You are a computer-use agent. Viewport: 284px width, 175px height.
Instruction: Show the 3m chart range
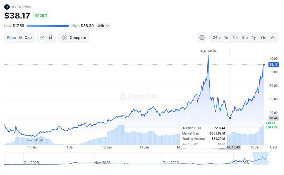pos(245,38)
